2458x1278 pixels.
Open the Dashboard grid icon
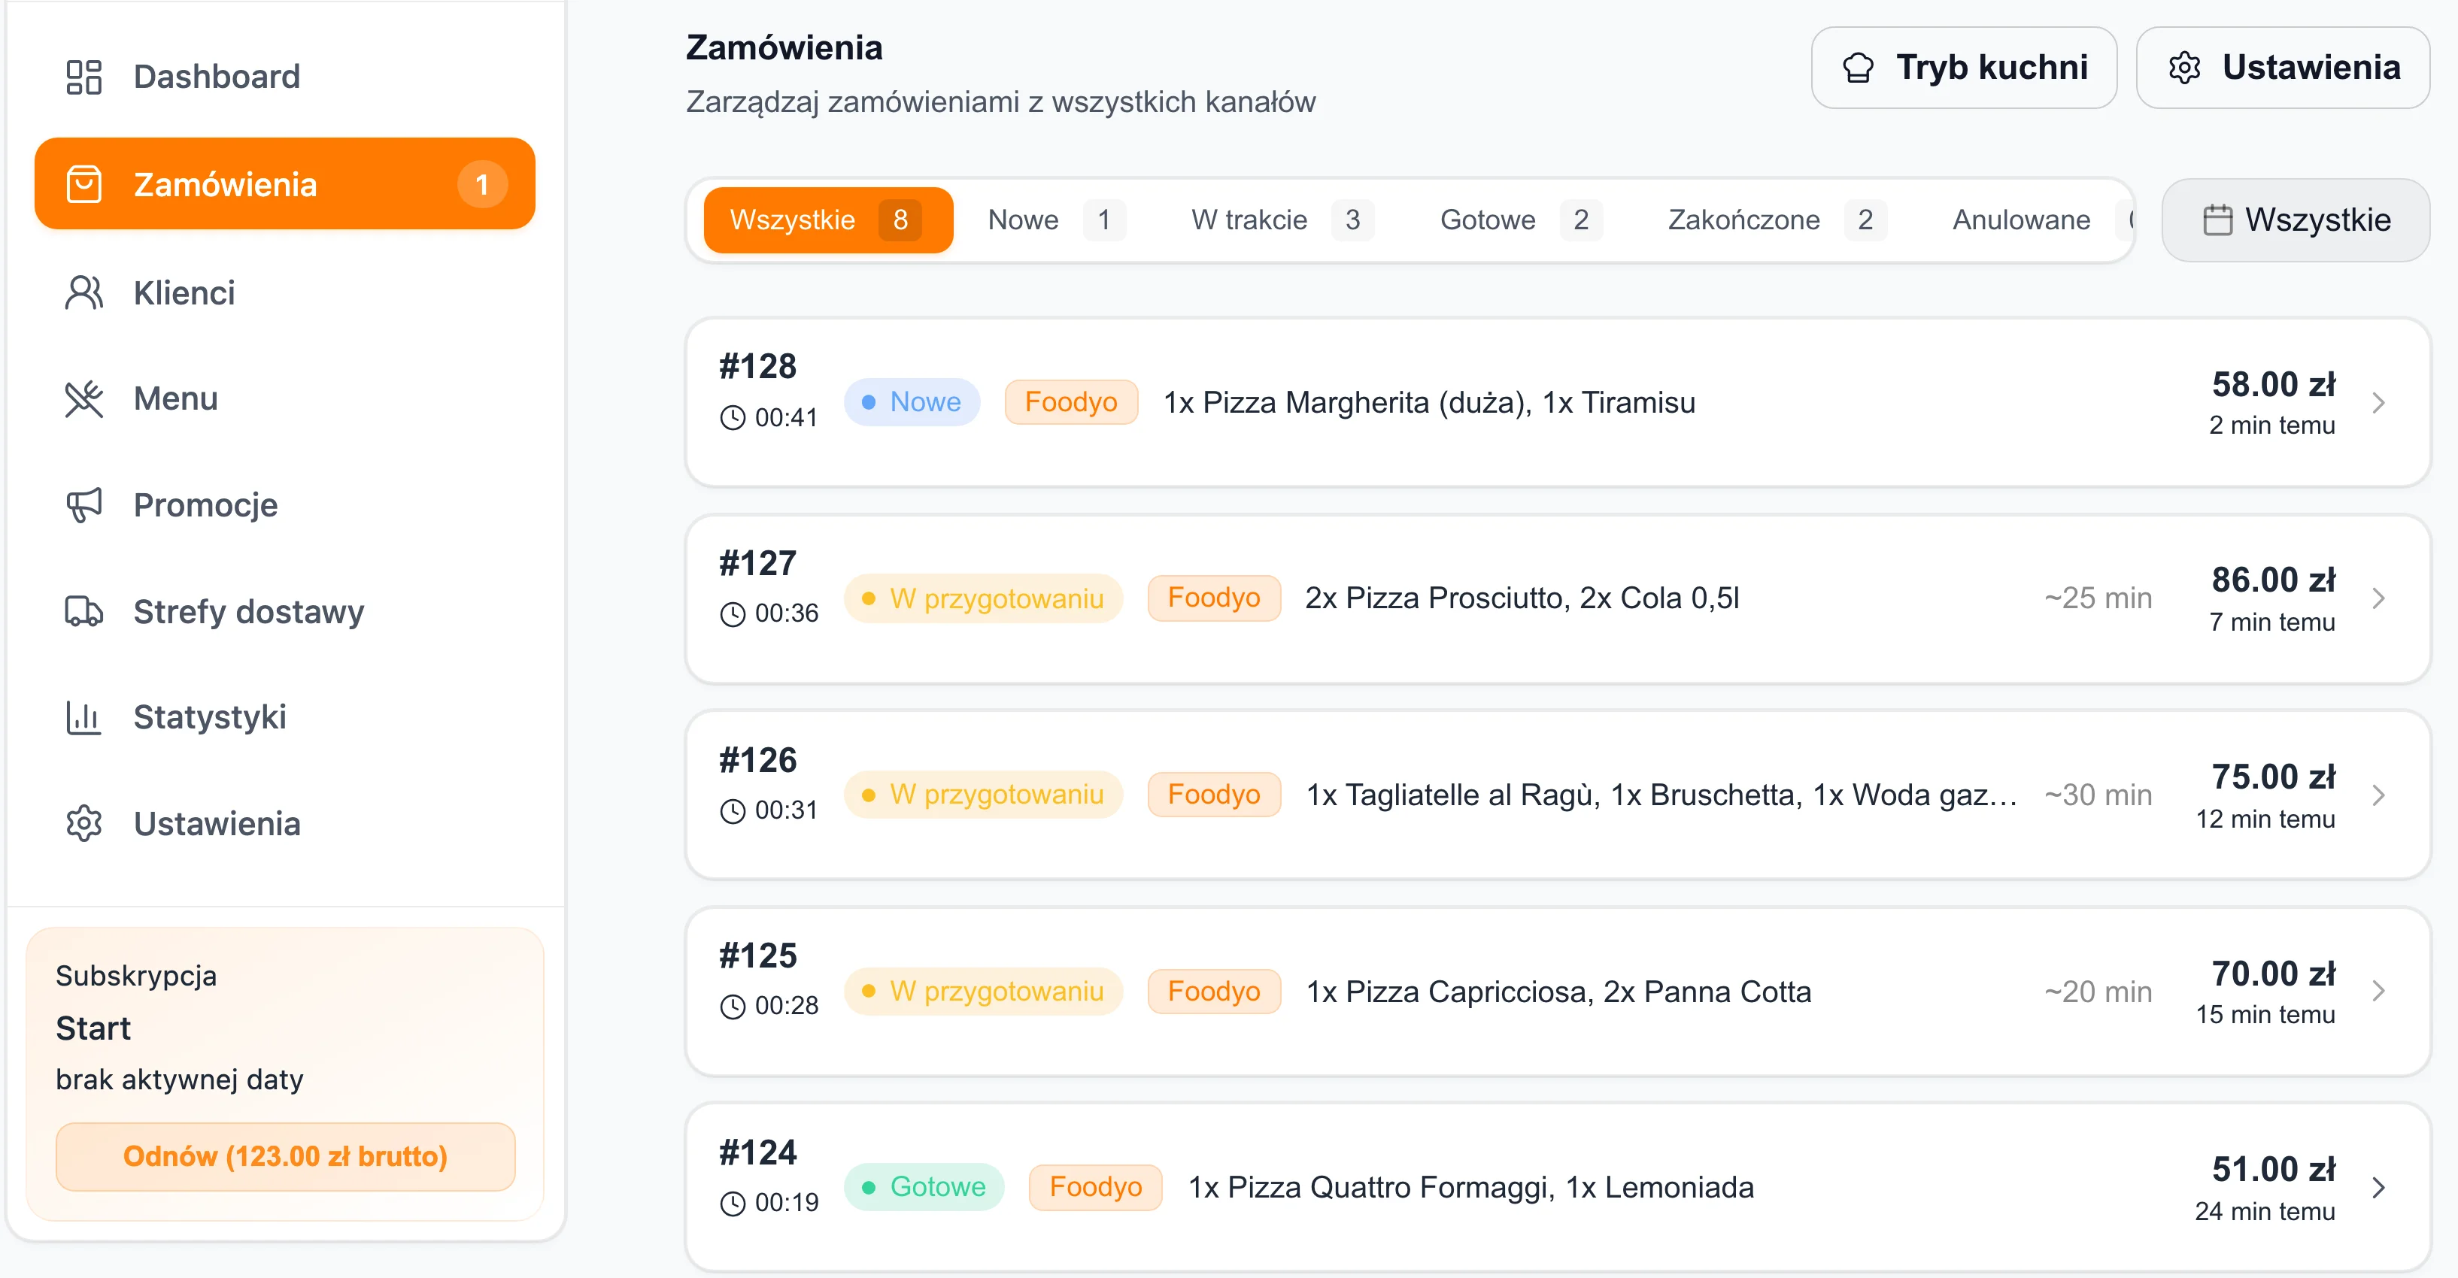84,77
